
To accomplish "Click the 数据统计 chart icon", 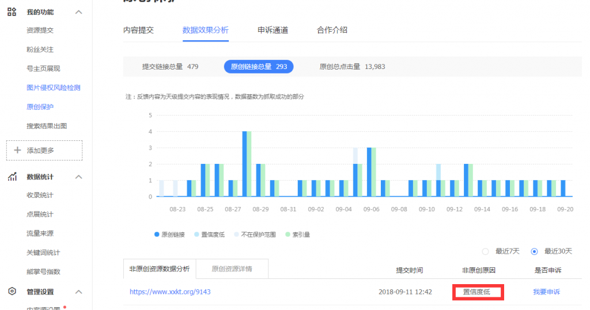I will [13, 177].
